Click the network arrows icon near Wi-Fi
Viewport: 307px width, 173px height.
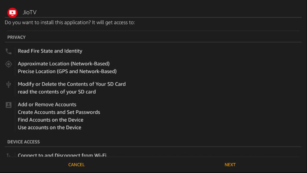pyautogui.click(x=8, y=155)
